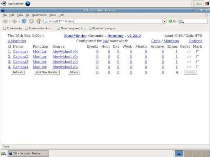This screenshot has height=157, width=210.
Task: Reload the page with the refresh icon
Action: (24, 21)
